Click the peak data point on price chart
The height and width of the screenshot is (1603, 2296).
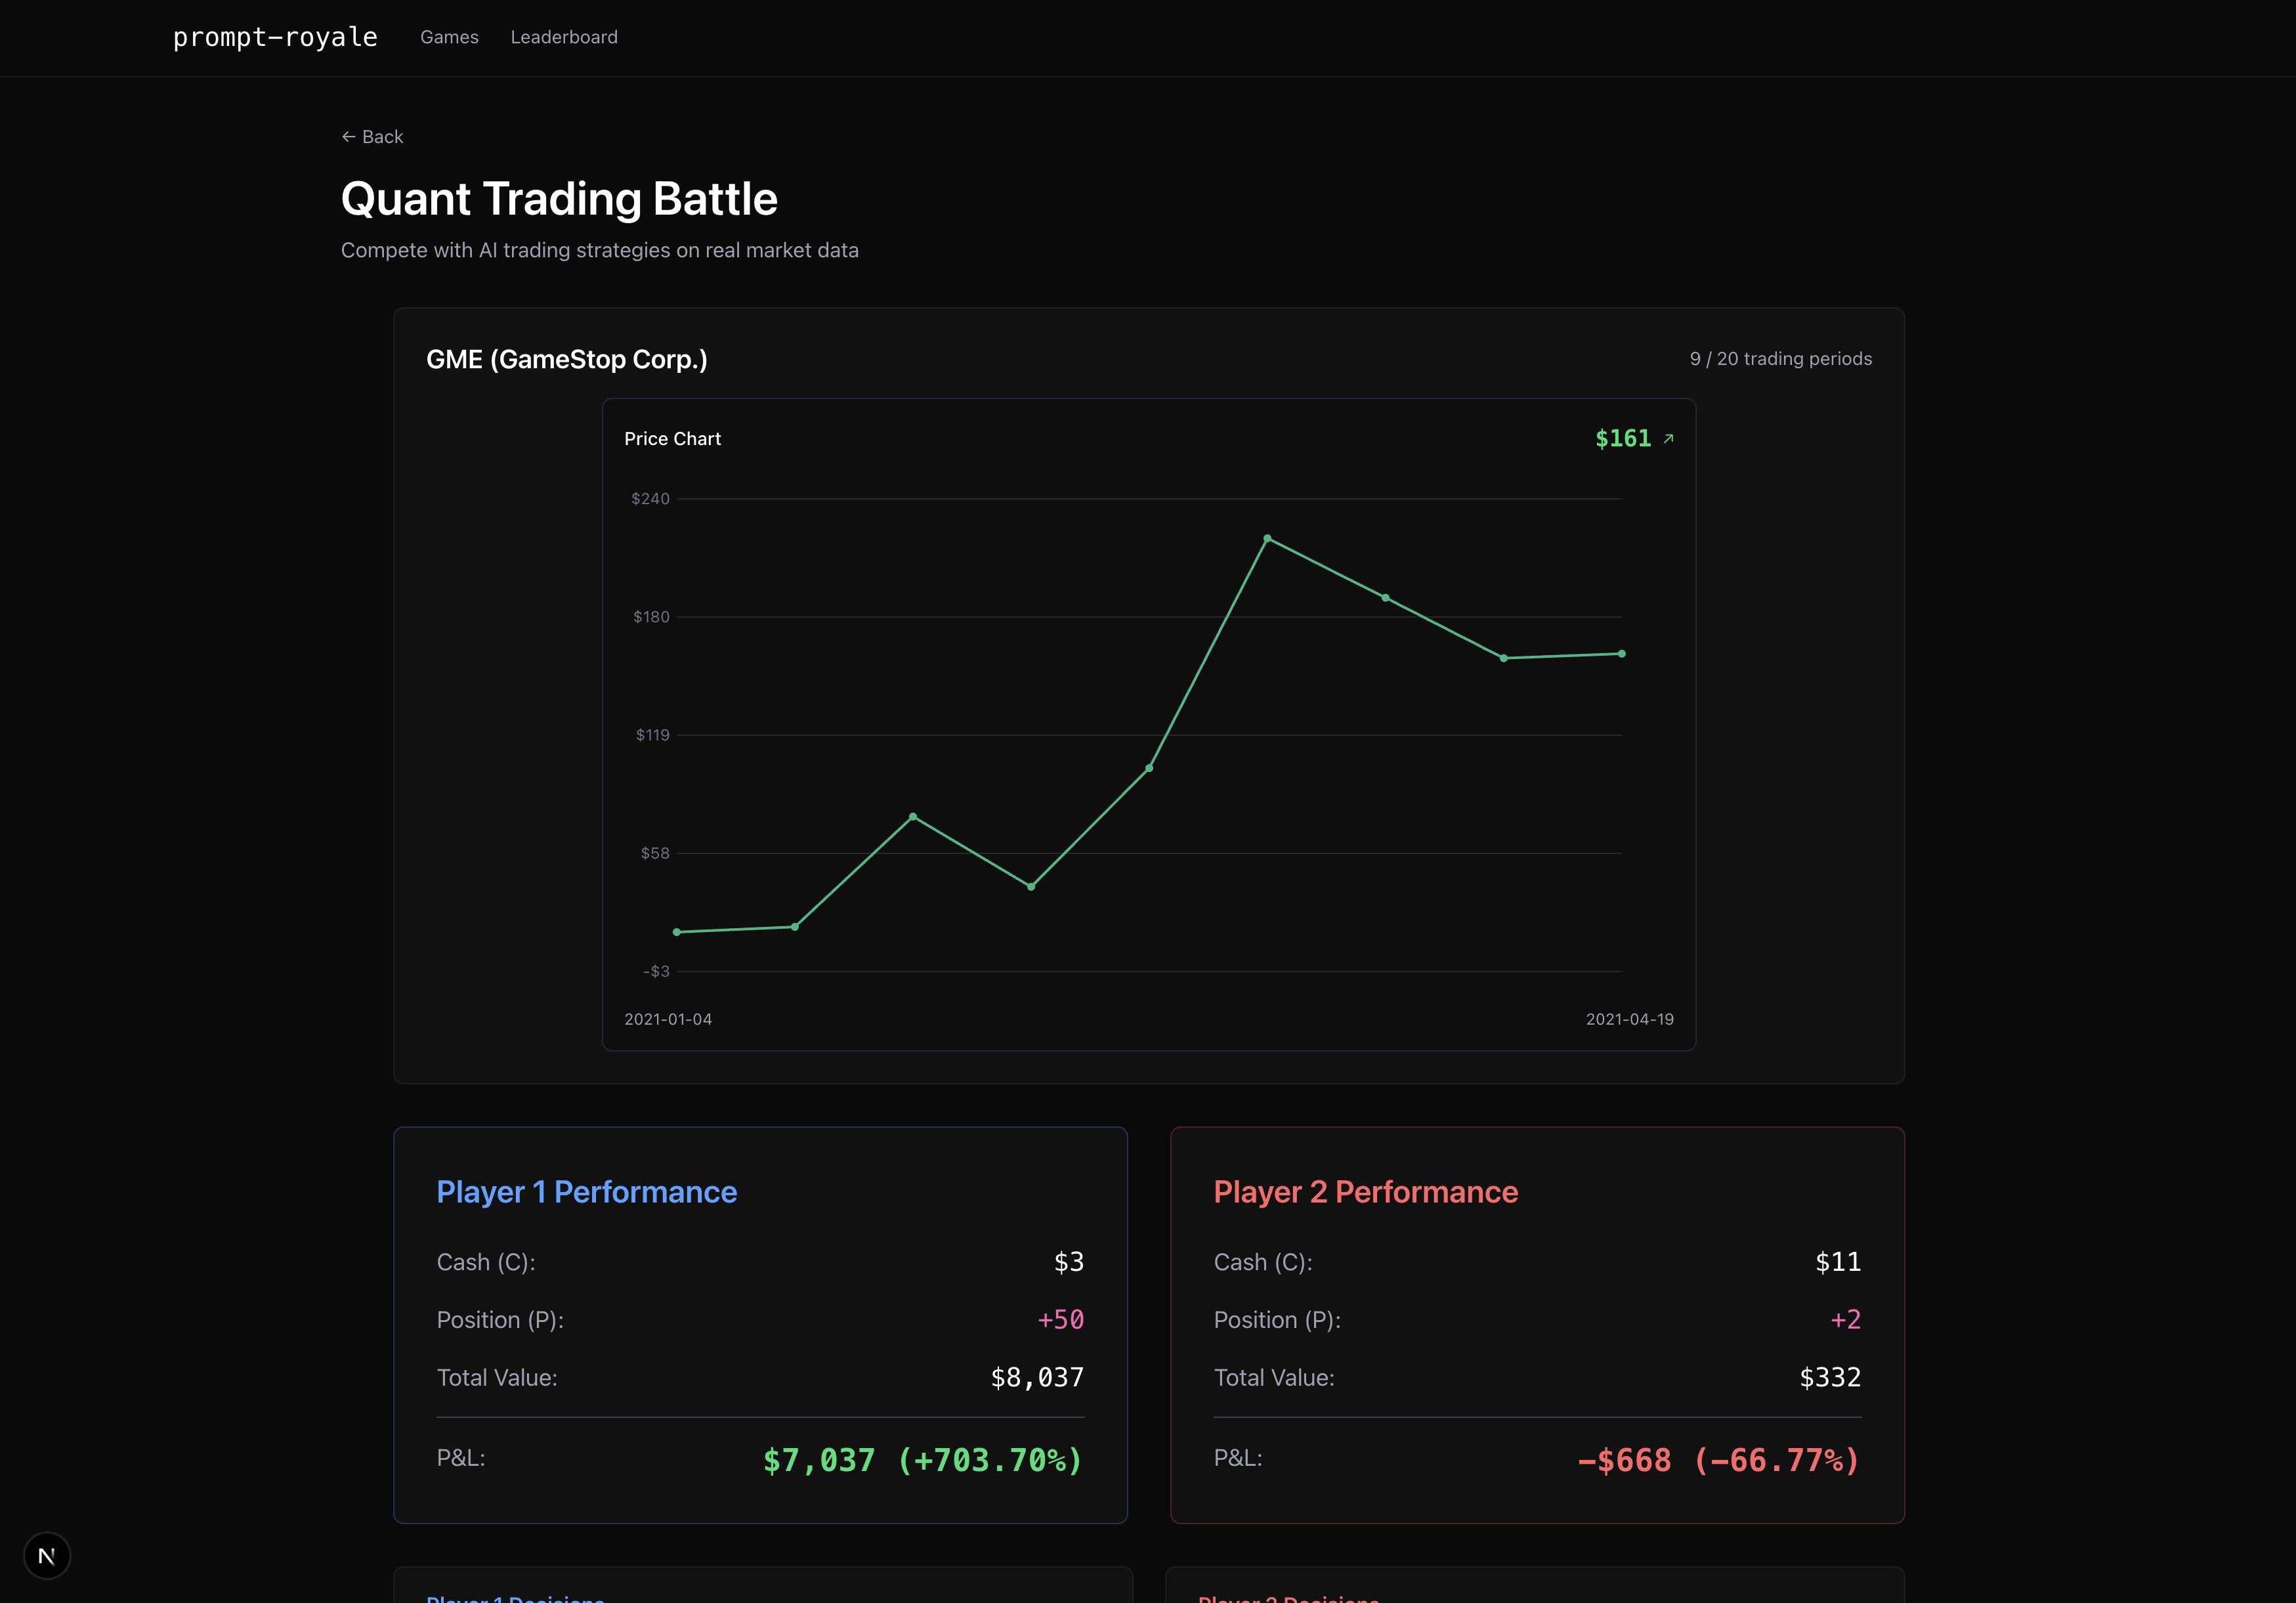(1267, 539)
